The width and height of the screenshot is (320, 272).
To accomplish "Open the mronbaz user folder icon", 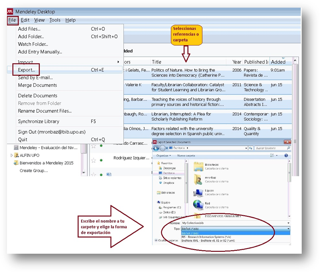I will pos(198,179).
